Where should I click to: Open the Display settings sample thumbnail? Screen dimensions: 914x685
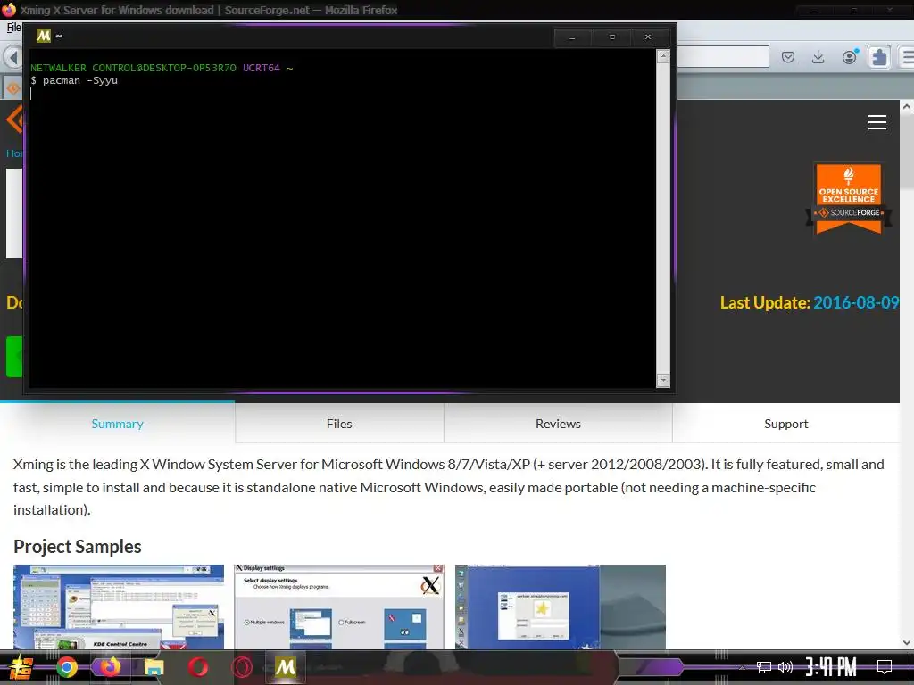point(339,607)
